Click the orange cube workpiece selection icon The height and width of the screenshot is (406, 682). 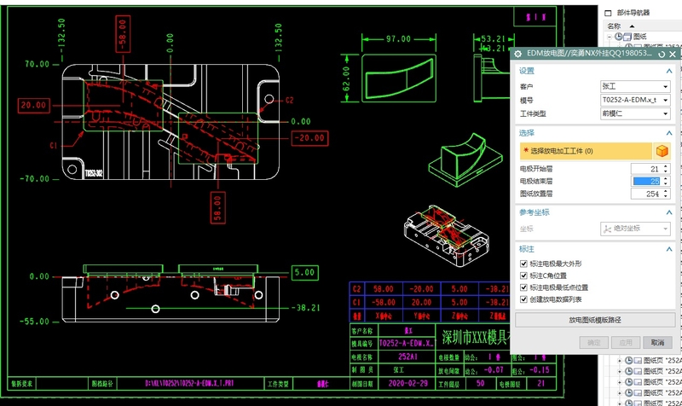[662, 151]
